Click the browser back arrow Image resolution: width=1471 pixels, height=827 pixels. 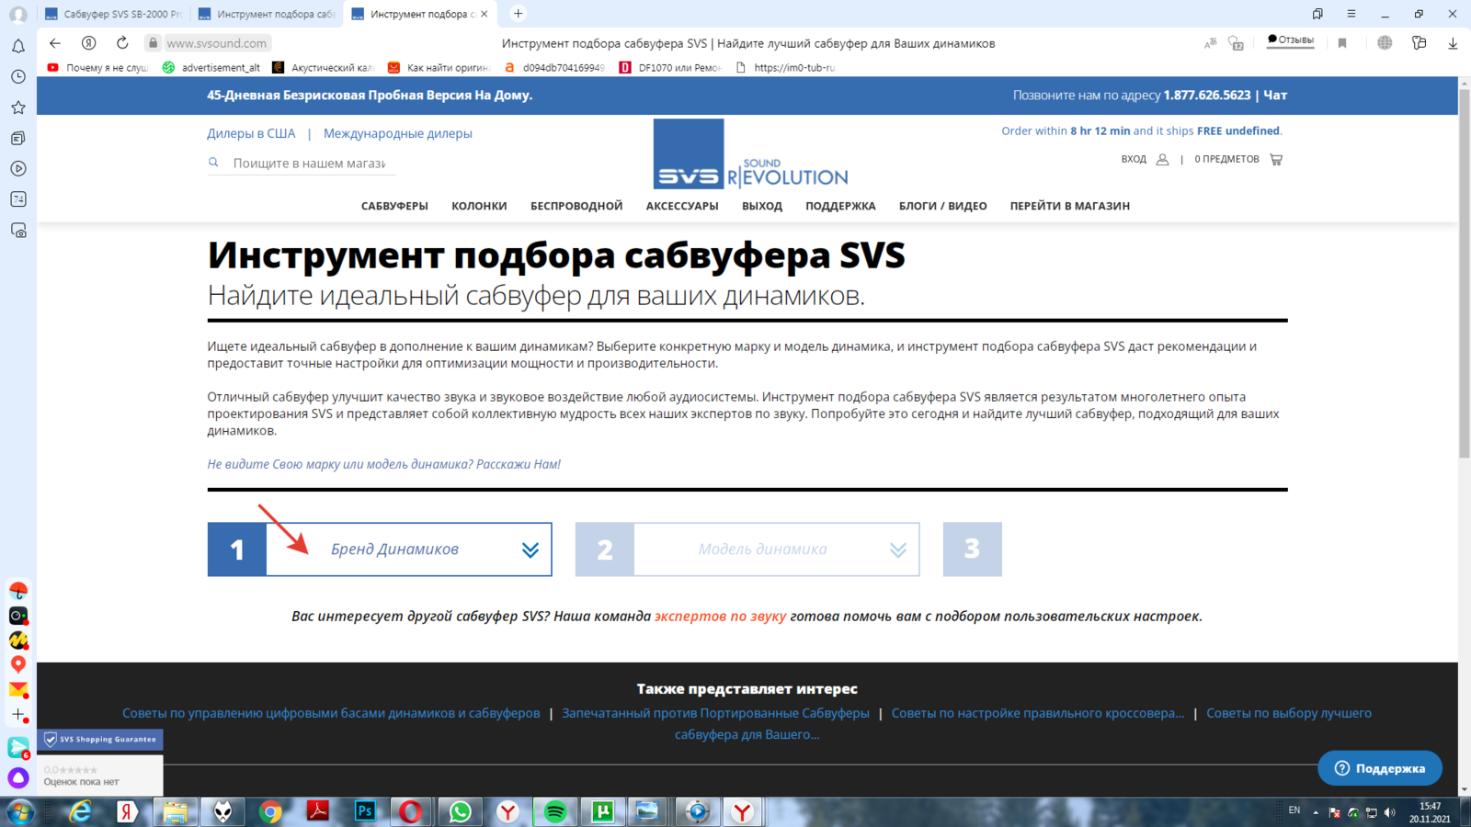pyautogui.click(x=55, y=43)
